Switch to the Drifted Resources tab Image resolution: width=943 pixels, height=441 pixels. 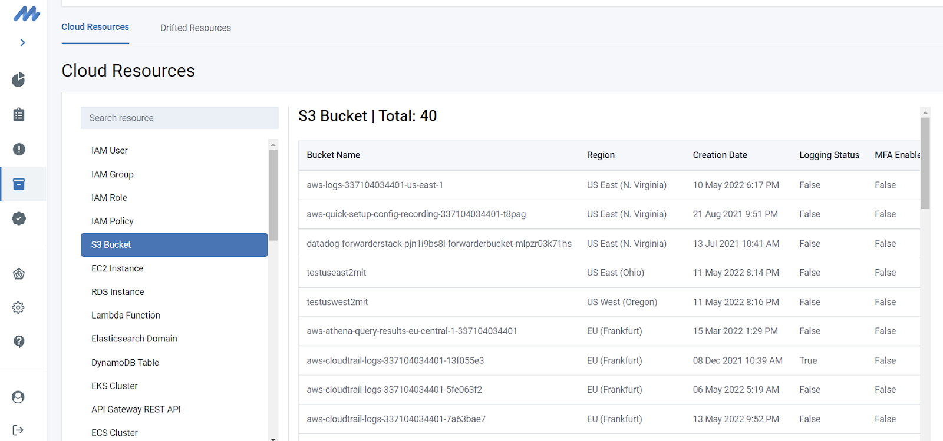(196, 28)
